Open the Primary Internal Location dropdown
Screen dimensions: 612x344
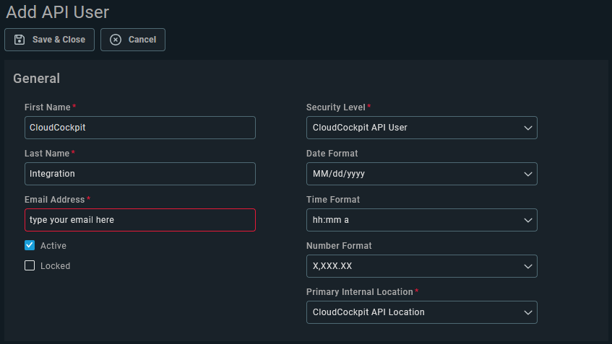[422, 312]
